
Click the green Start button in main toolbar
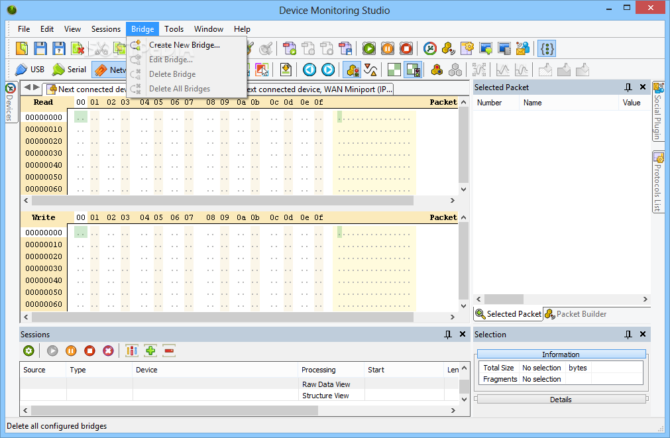click(368, 48)
